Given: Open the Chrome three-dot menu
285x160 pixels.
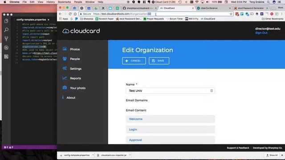Looking at the screenshot, I should (282, 14).
